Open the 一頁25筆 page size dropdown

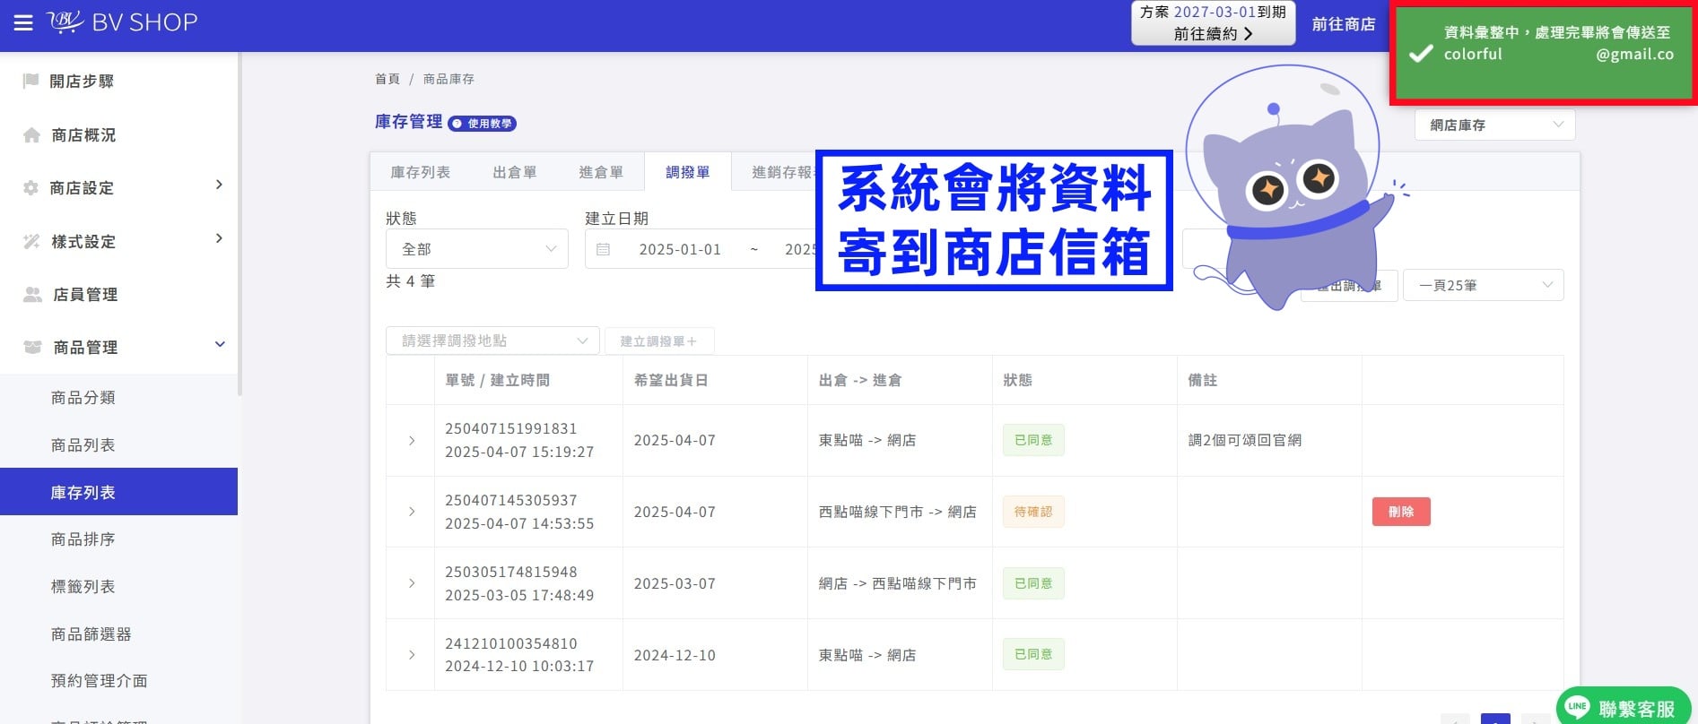tap(1483, 285)
